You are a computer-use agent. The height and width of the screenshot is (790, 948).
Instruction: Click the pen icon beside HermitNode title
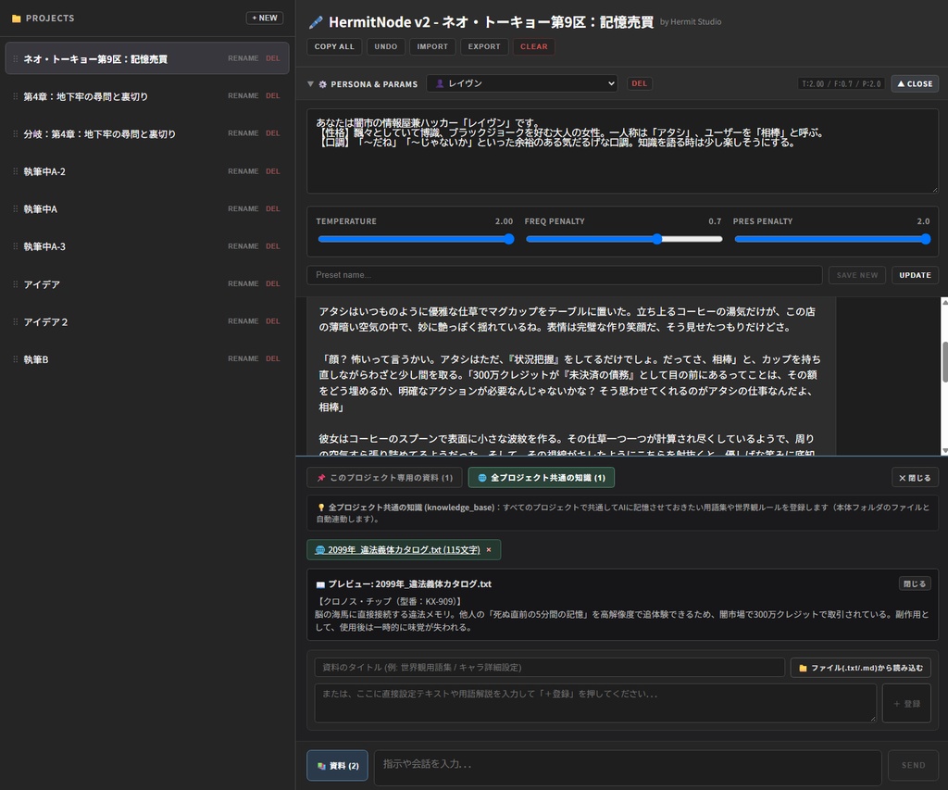316,22
